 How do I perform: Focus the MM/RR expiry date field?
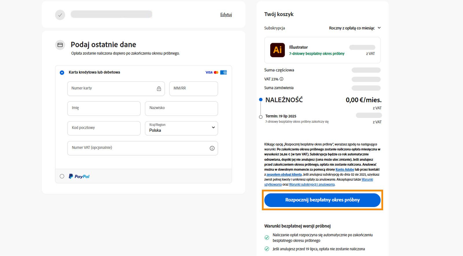coord(193,89)
